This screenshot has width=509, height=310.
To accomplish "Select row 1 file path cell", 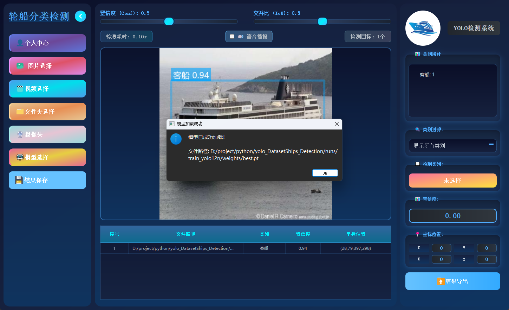I will tap(186, 248).
